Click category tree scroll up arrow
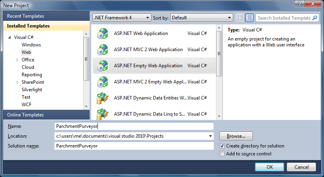Image resolution: width=324 pixels, height=177 pixels. (86, 34)
